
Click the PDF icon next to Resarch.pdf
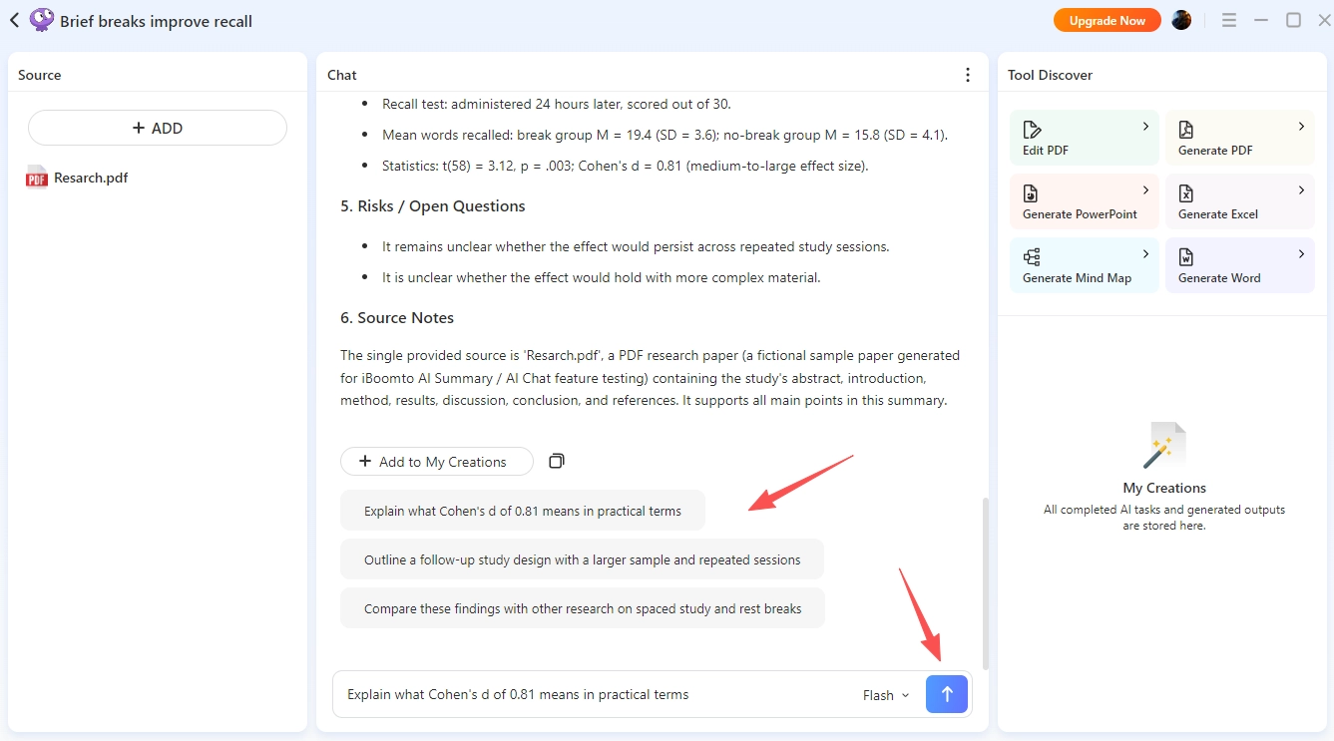pyautogui.click(x=37, y=178)
